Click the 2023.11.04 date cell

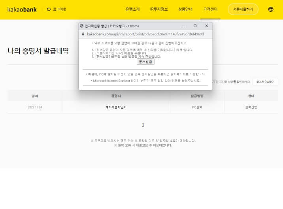[x=35, y=107]
